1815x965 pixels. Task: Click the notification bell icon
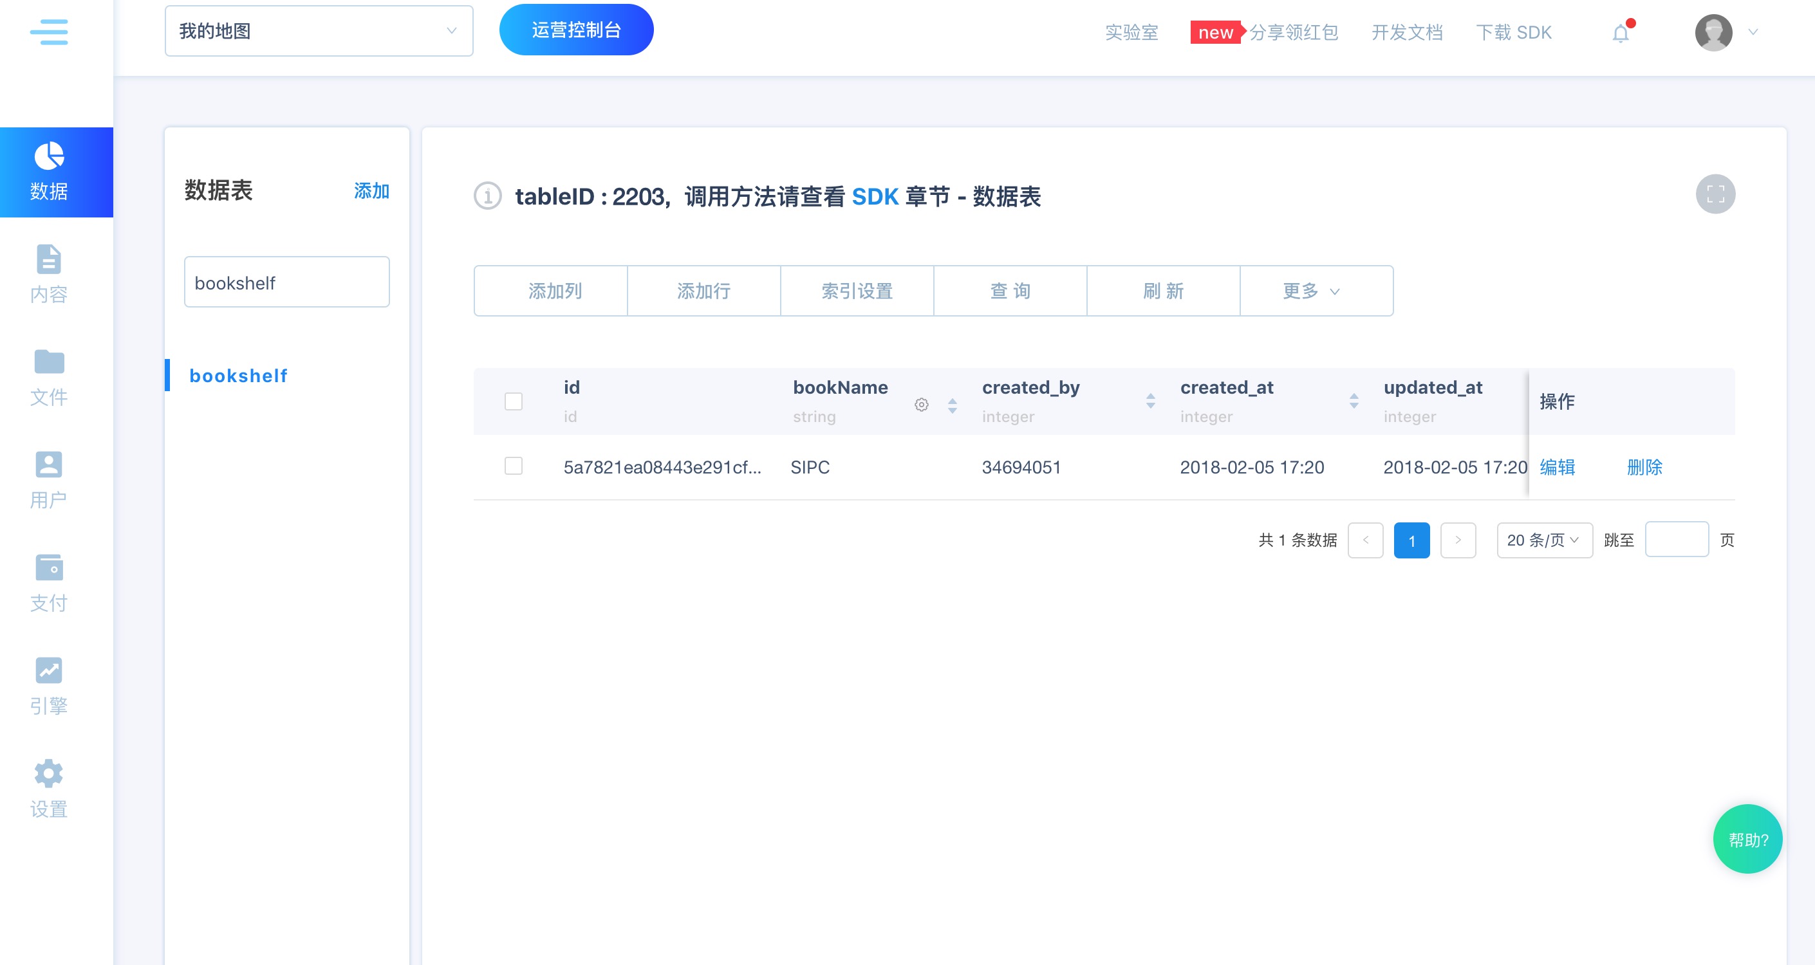click(x=1621, y=32)
